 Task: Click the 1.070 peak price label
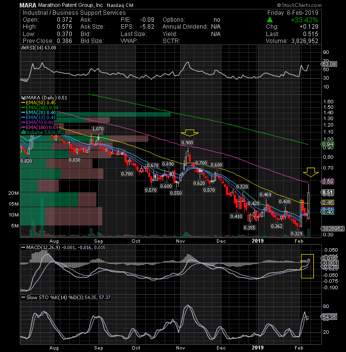pos(98,129)
